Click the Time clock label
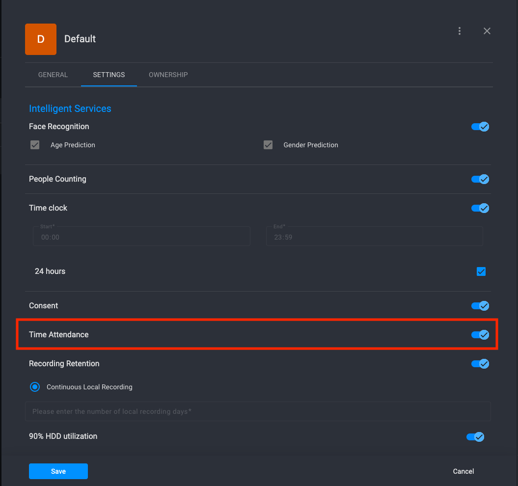 coord(48,208)
